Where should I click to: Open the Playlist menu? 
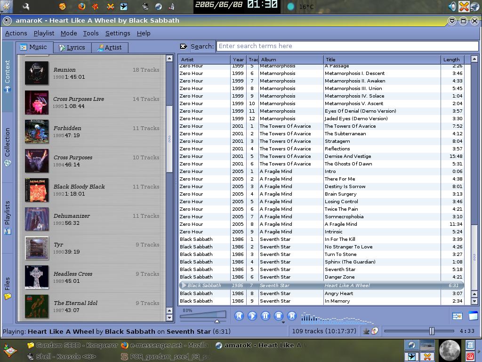[x=44, y=33]
